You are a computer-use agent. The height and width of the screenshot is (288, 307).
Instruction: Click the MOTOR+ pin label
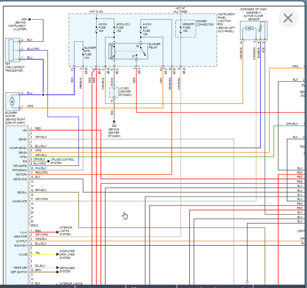pos(21,175)
